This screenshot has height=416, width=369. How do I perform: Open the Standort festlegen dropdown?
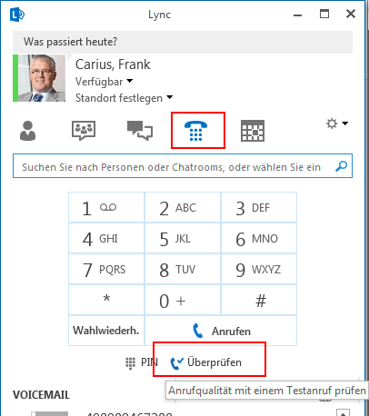(x=170, y=97)
